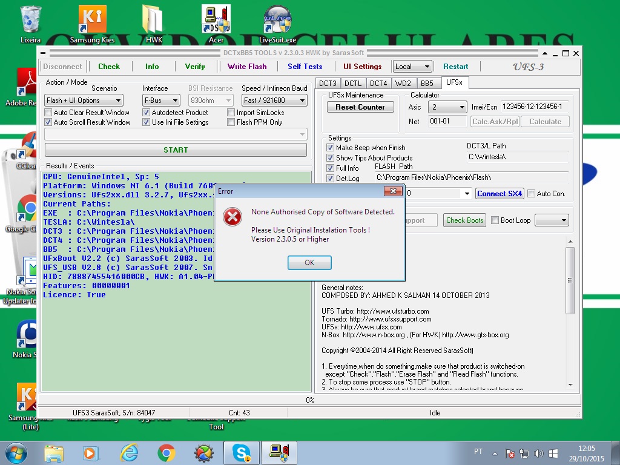620x465 pixels.
Task: Open the network icon in the system tray
Action: 524,453
